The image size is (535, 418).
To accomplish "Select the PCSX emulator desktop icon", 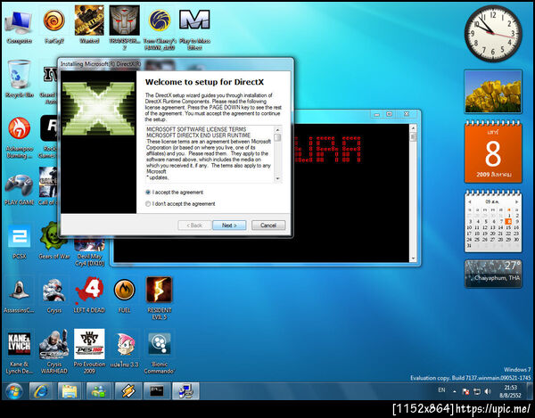I will coord(19,242).
